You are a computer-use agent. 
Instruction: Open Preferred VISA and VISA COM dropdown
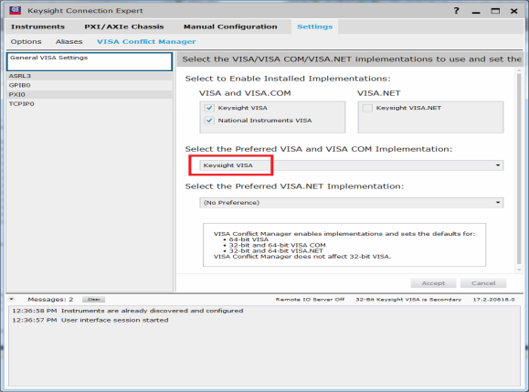click(x=351, y=165)
